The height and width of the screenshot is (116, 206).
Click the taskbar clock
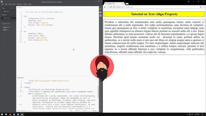197,114
